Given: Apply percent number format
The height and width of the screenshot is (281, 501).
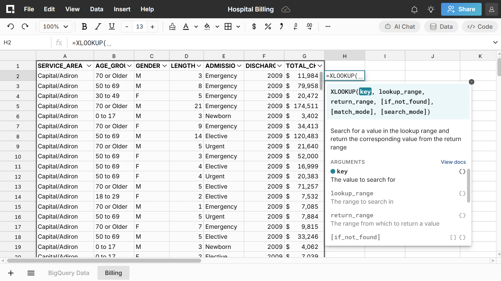Looking at the screenshot, I should pyautogui.click(x=268, y=27).
